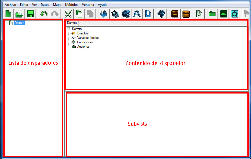Select the Acciones node

point(83,47)
